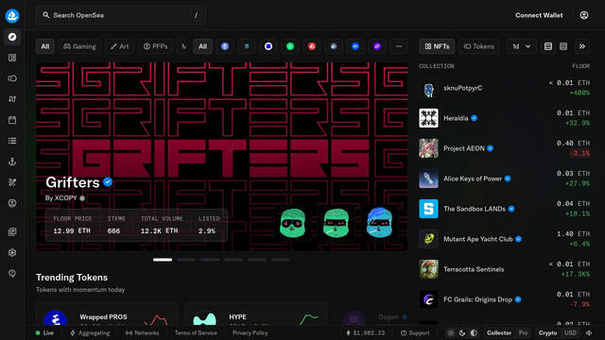This screenshot has height=340, width=605.
Task: Click the ETH price $1,982.23 in footer
Action: pyautogui.click(x=365, y=333)
